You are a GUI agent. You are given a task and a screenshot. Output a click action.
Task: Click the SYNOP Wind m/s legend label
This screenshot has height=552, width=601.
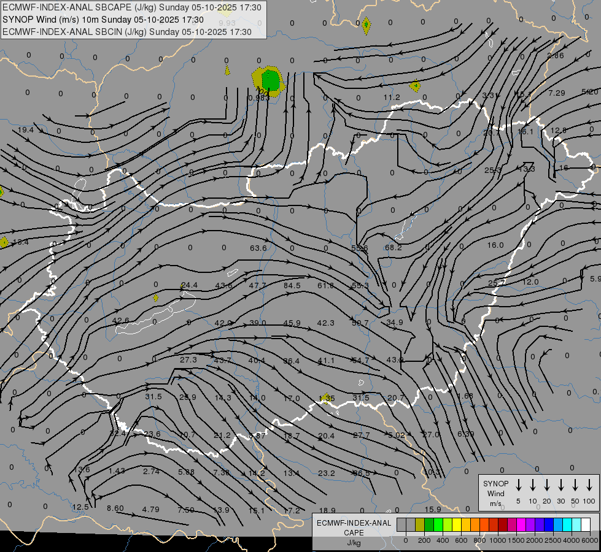(495, 493)
